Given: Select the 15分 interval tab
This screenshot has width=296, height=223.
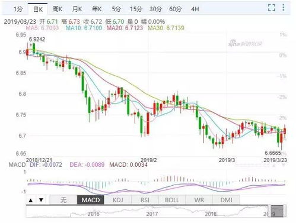Looking at the screenshot, I should 136,9.
